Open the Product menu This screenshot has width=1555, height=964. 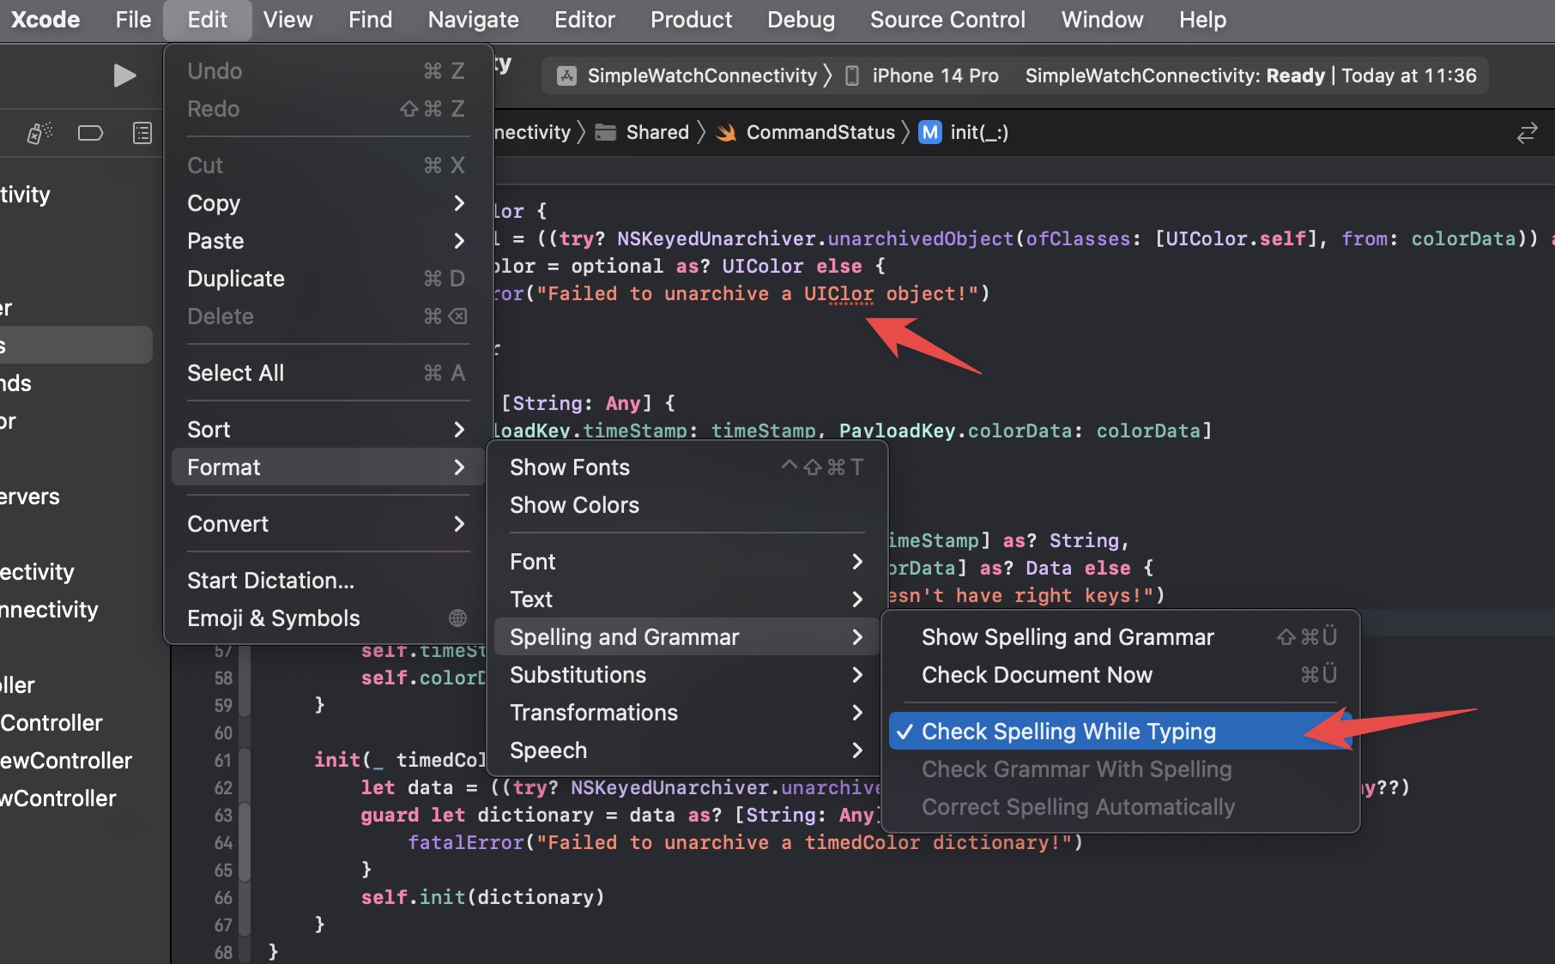point(691,19)
